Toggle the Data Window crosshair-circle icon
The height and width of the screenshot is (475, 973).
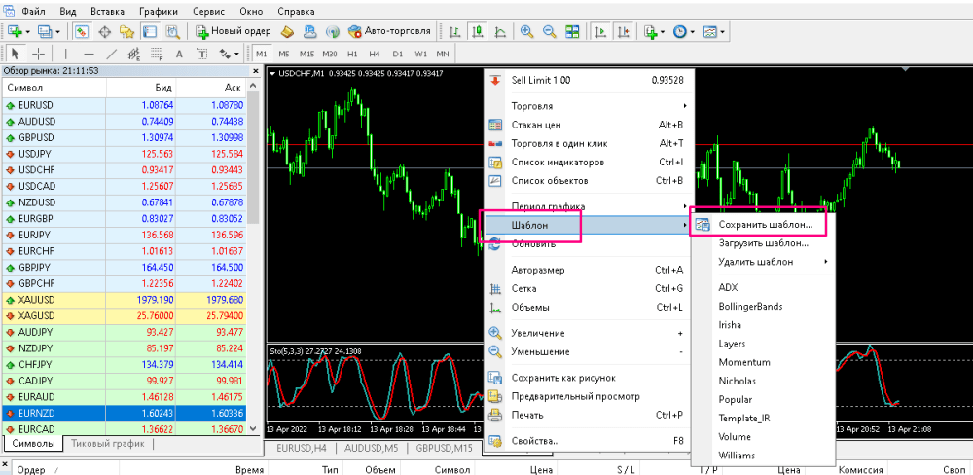click(105, 31)
